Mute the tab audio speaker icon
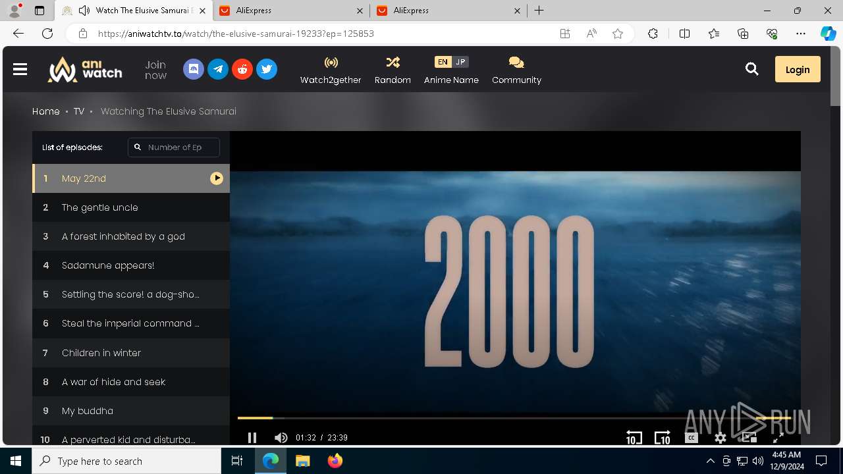The height and width of the screenshot is (474, 843). tap(84, 11)
